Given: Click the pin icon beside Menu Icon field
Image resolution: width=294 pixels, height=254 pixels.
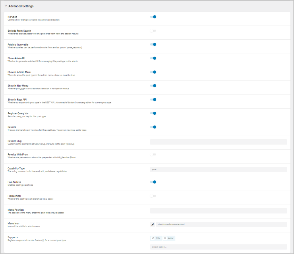Looking at the screenshot, I should tap(153, 224).
